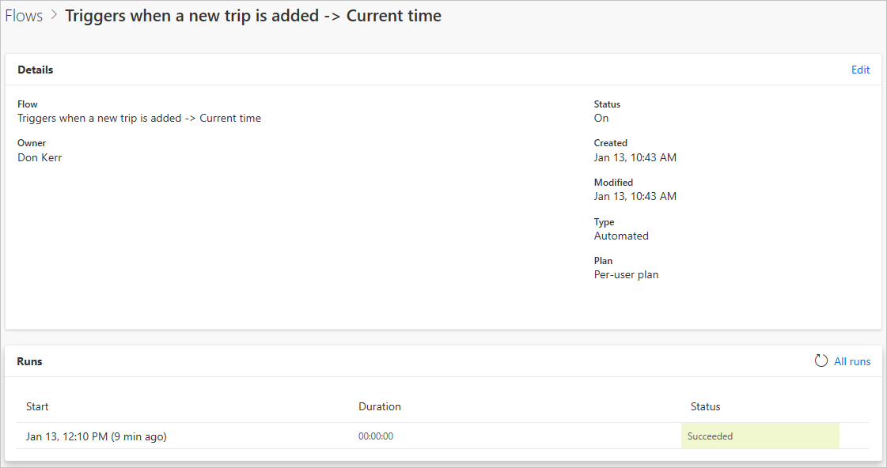
Task: Click the Runs section heading
Action: pyautogui.click(x=29, y=361)
